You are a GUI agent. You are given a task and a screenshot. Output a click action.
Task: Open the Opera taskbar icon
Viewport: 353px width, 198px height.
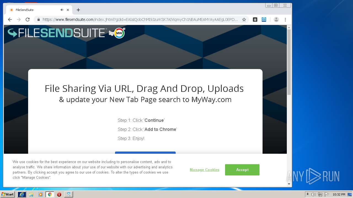point(59,194)
